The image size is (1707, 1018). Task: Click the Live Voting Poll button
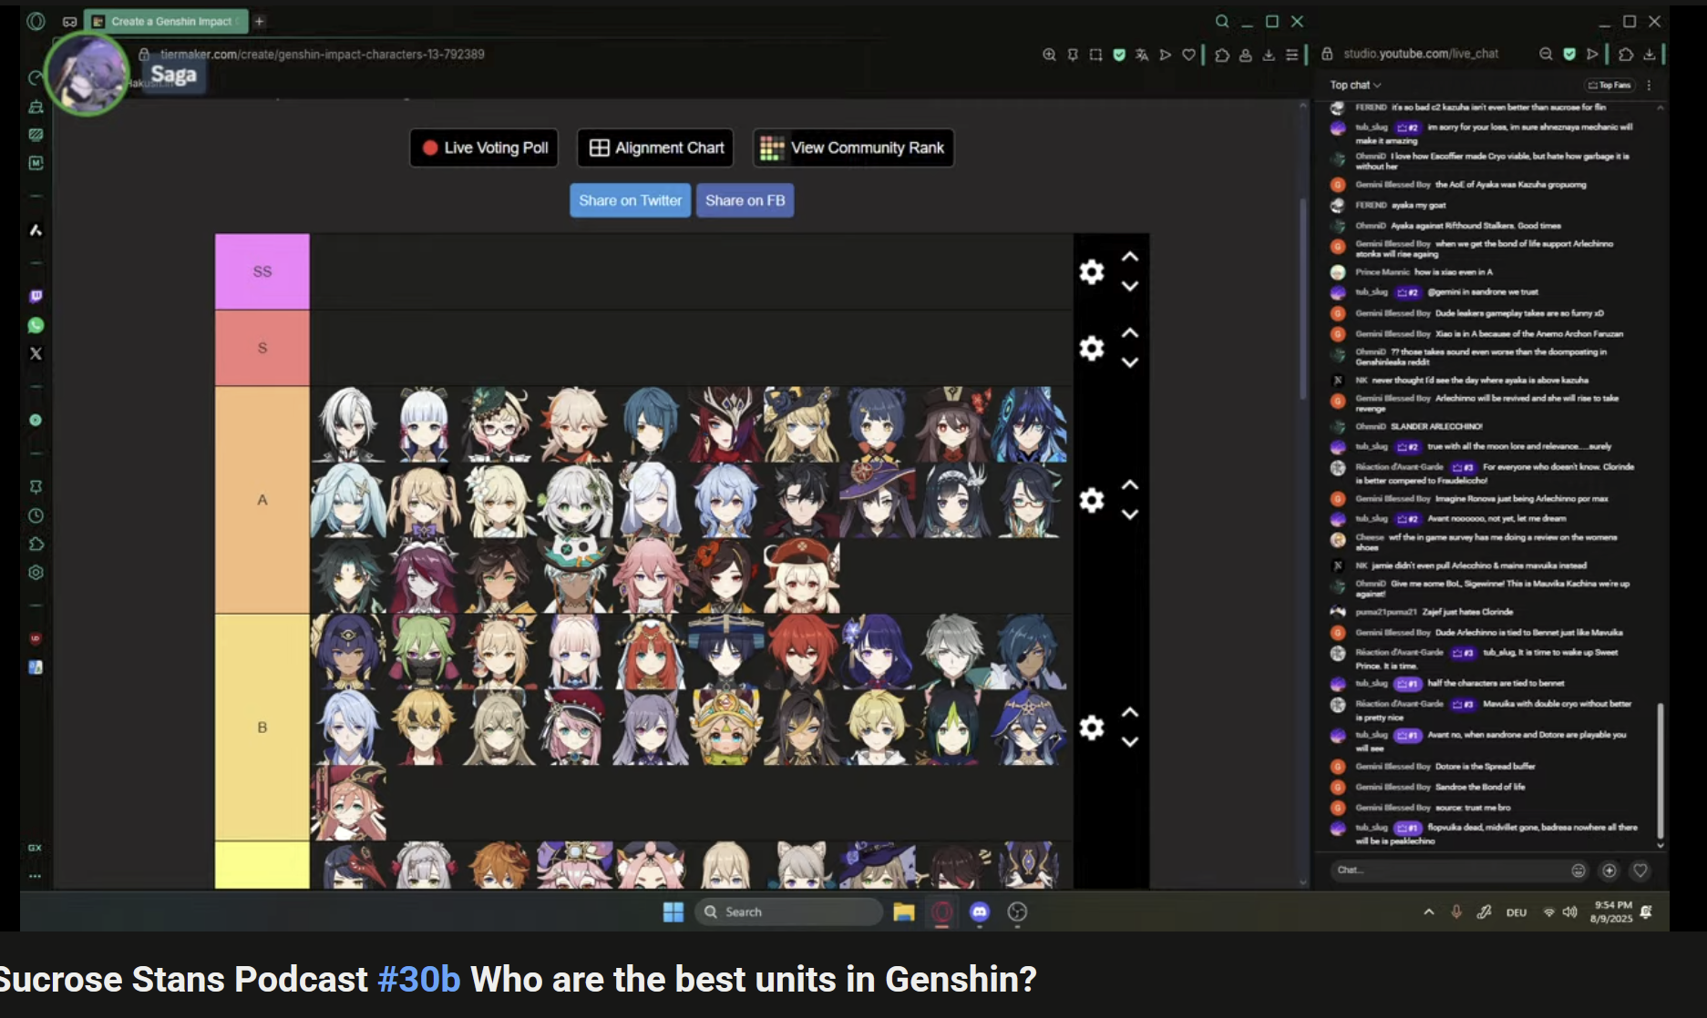(484, 148)
